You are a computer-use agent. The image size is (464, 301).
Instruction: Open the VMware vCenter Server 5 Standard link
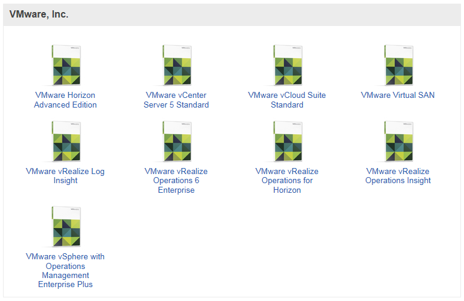(176, 100)
